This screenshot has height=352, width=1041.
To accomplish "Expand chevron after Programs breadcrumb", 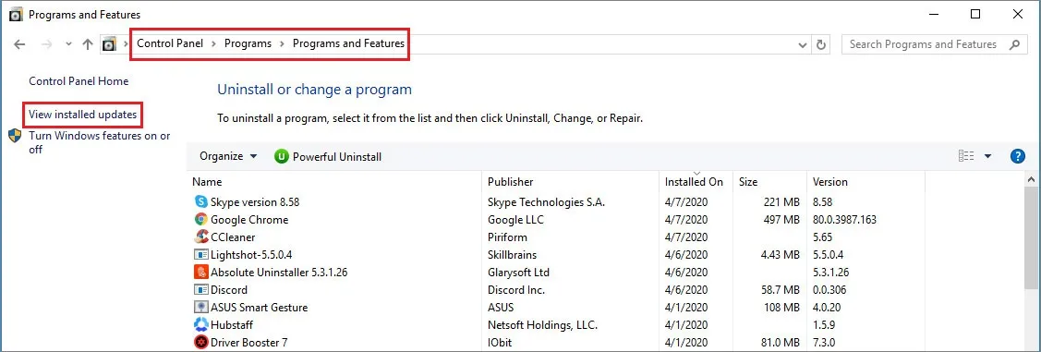I will (282, 43).
